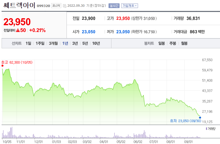Click the 실시간 real-time button
This screenshot has height=144, width=220.
[x=114, y=6]
